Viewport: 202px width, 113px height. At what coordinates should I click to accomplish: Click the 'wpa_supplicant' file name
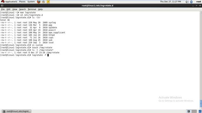[57, 33]
